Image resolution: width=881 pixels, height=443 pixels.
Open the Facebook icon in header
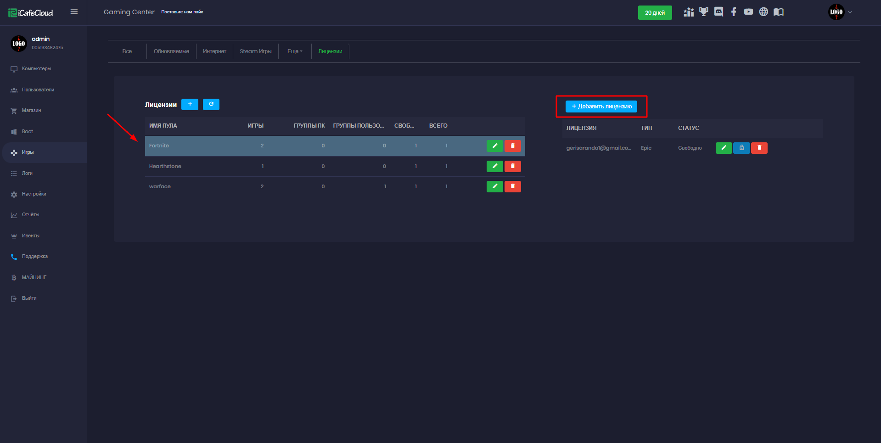pyautogui.click(x=734, y=12)
